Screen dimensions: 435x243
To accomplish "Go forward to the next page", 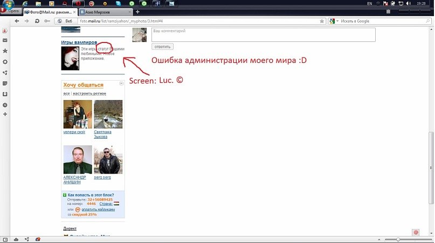I will coord(26,21).
